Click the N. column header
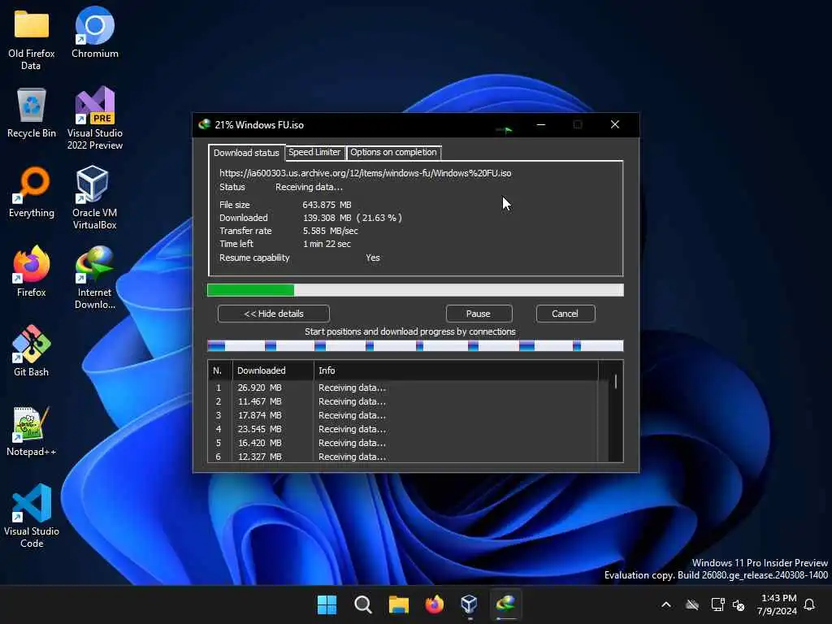The height and width of the screenshot is (624, 832). [219, 370]
